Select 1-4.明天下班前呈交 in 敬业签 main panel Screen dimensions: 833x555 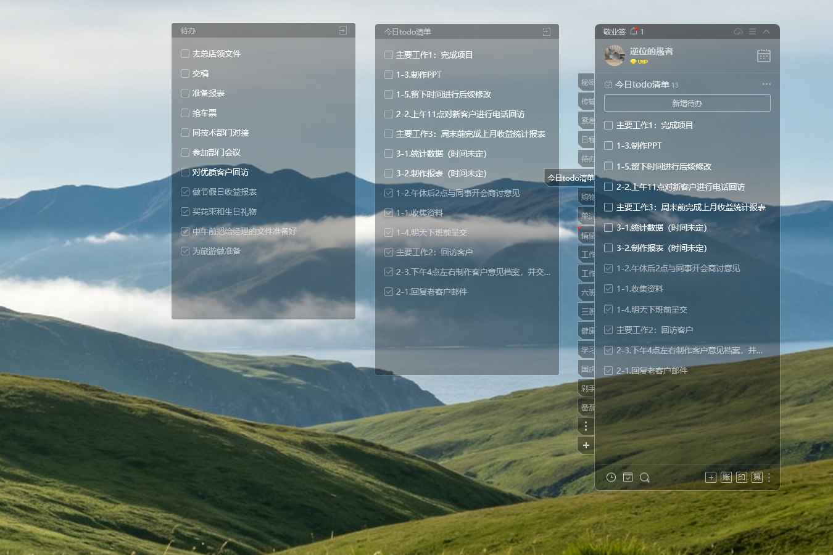(652, 310)
